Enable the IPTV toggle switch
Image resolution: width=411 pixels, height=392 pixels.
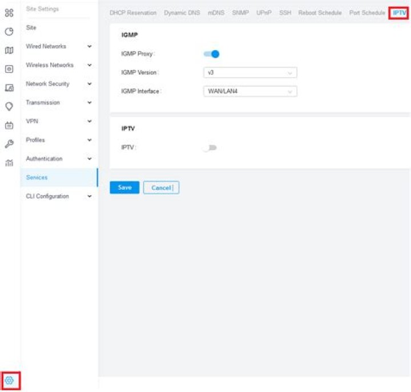click(x=210, y=148)
